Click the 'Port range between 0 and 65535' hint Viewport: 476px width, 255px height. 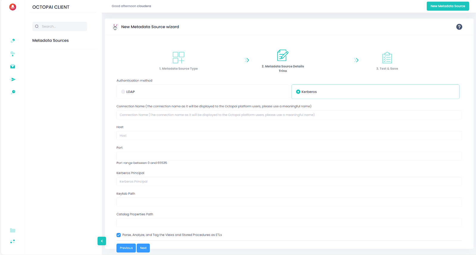coord(142,163)
